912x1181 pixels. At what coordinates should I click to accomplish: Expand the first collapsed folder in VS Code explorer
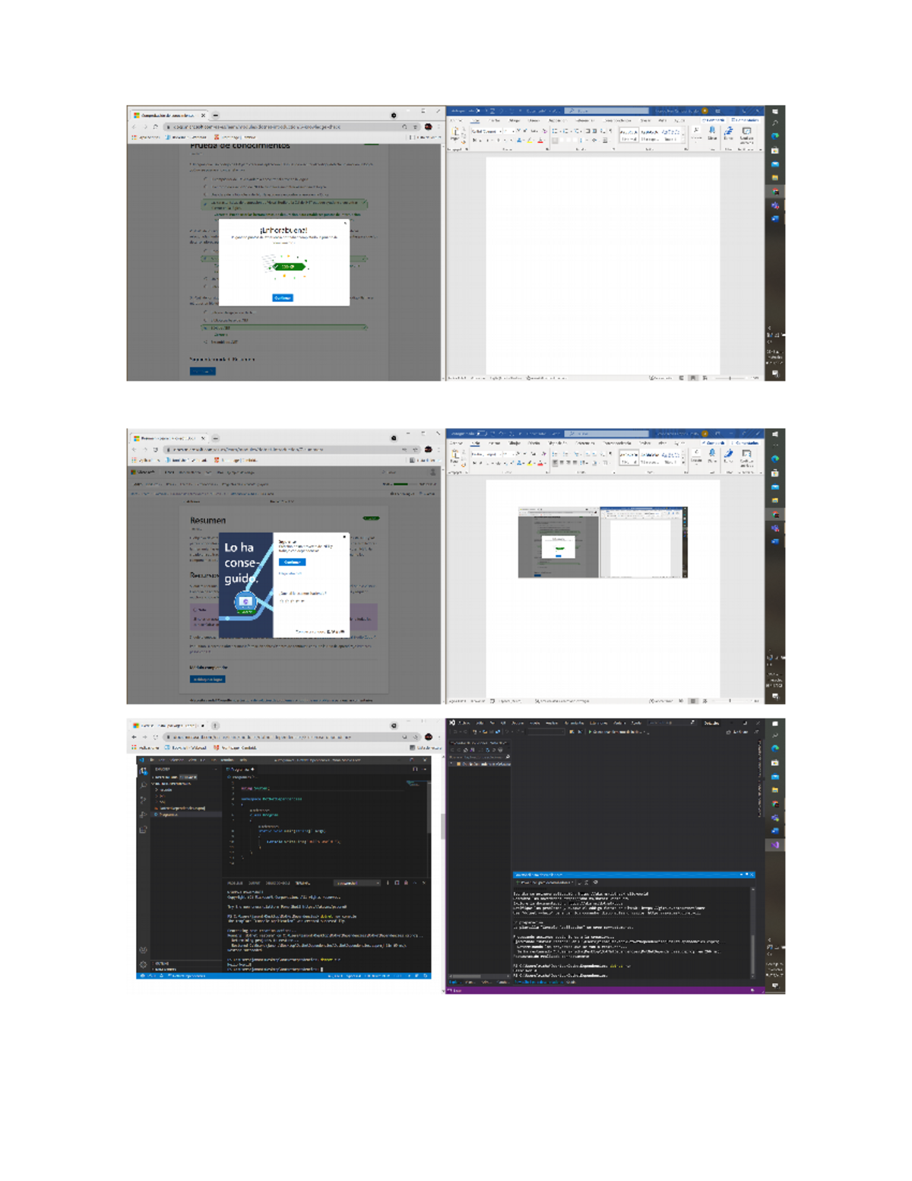click(157, 789)
